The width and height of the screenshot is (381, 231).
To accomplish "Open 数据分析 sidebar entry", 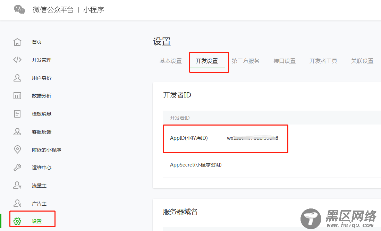I will click(42, 96).
